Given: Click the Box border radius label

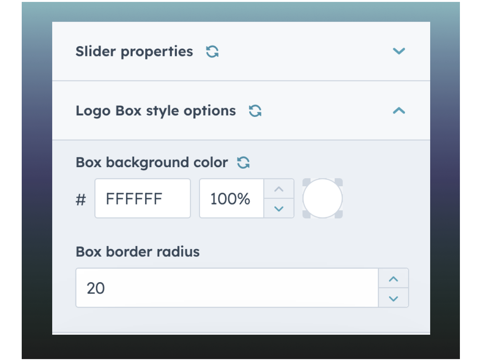Looking at the screenshot, I should click(x=138, y=252).
